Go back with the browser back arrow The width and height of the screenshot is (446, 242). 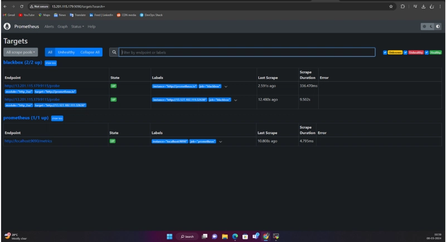[5, 6]
